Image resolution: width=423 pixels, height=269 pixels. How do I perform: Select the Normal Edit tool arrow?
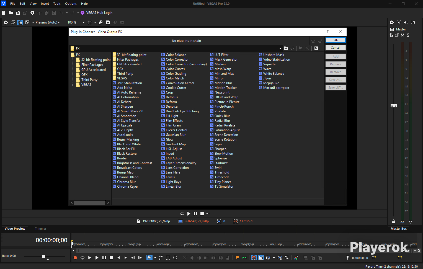149,258
